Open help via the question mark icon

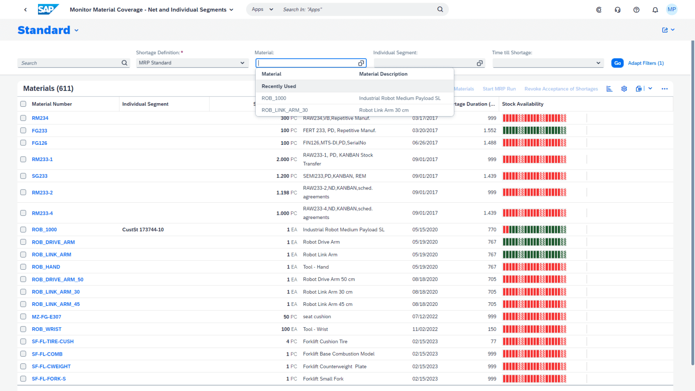636,9
